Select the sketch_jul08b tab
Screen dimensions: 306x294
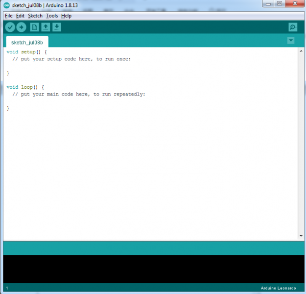point(27,42)
